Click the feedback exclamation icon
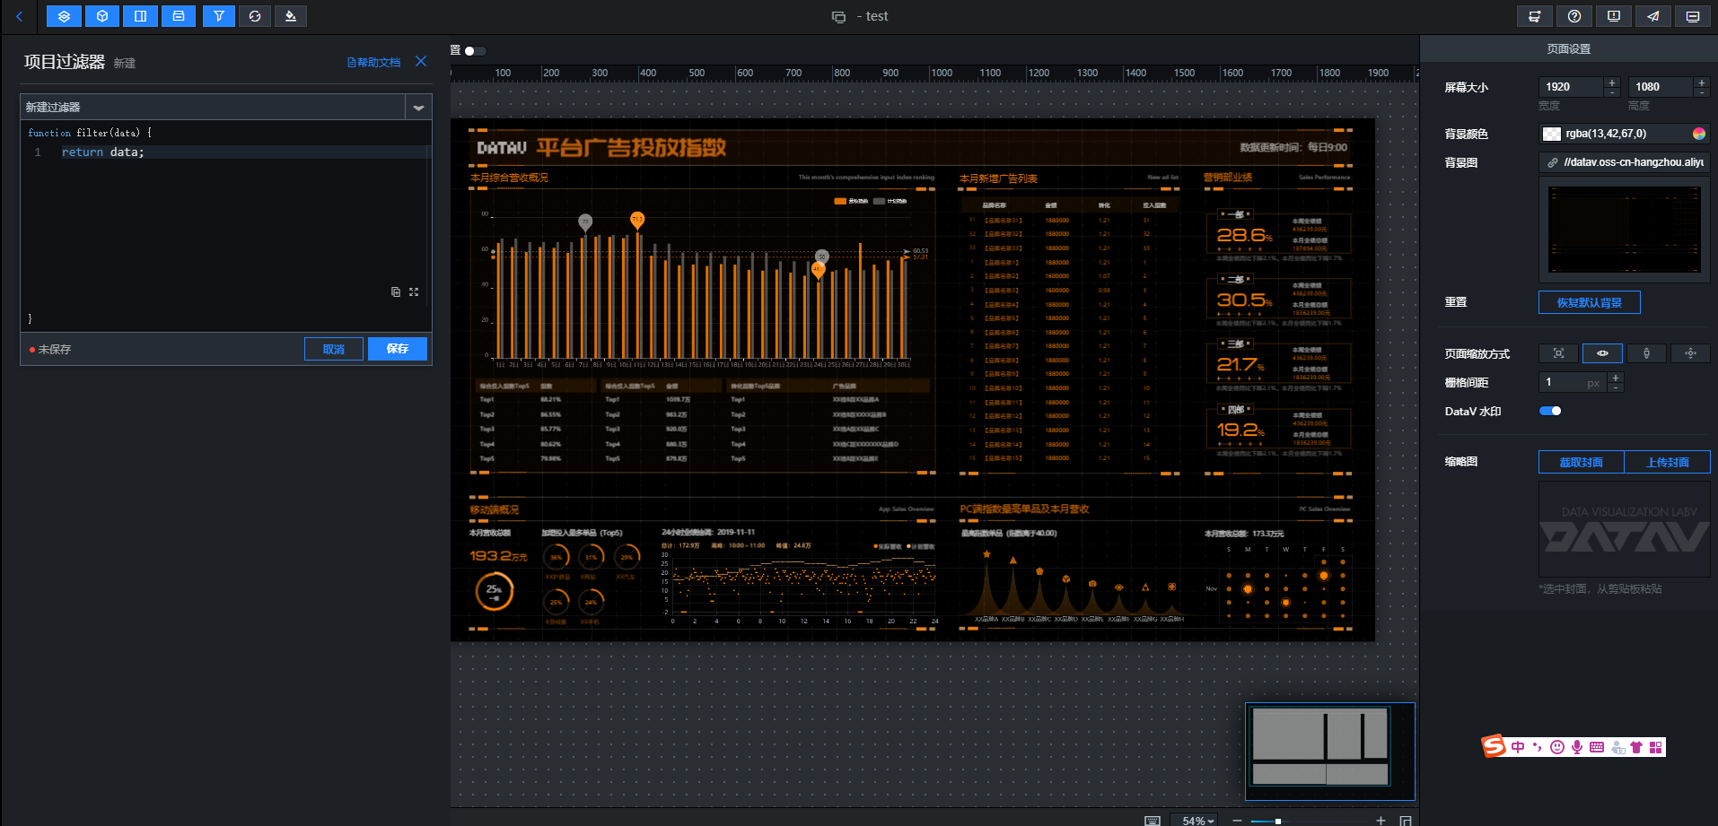1718x826 pixels. click(1614, 16)
